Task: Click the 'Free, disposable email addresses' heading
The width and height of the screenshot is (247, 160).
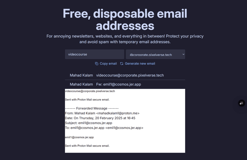Action: (x=125, y=19)
